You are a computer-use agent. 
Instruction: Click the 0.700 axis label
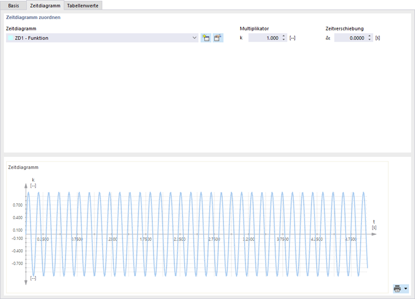(x=17, y=205)
